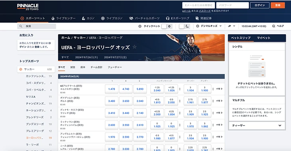Click the 検索 search box
Screen dimensions: 291x151
[x=37, y=26]
